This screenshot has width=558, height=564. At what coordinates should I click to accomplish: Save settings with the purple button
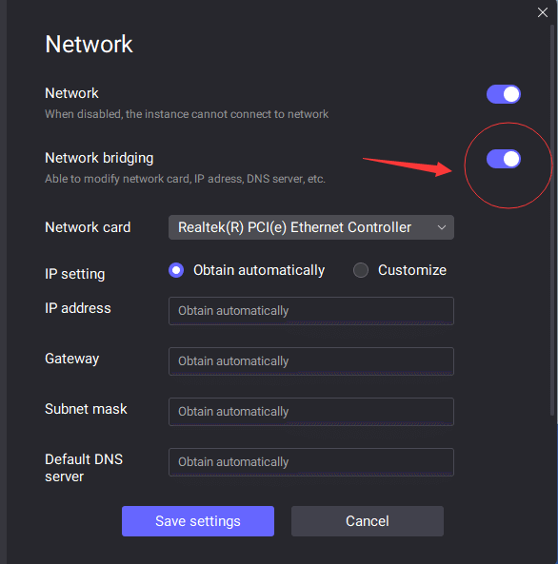click(198, 521)
